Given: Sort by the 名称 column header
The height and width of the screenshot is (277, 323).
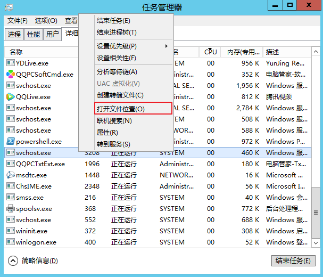Looking at the screenshot, I should tap(16, 52).
